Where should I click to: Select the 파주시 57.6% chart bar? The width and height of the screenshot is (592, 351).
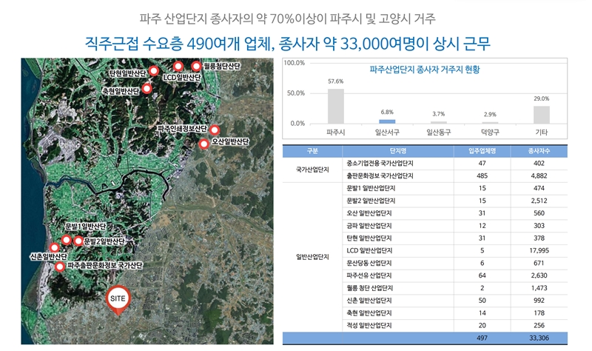click(336, 106)
